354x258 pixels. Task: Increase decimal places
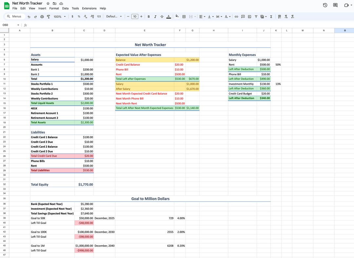point(92,16)
